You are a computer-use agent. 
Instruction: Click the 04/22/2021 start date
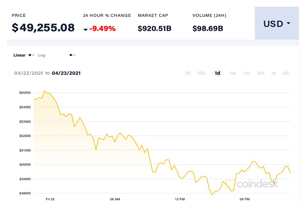point(28,73)
